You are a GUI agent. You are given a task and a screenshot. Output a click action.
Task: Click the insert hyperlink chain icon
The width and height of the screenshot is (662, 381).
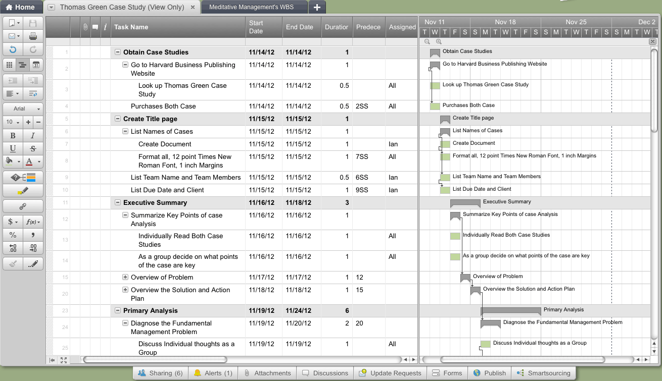23,206
